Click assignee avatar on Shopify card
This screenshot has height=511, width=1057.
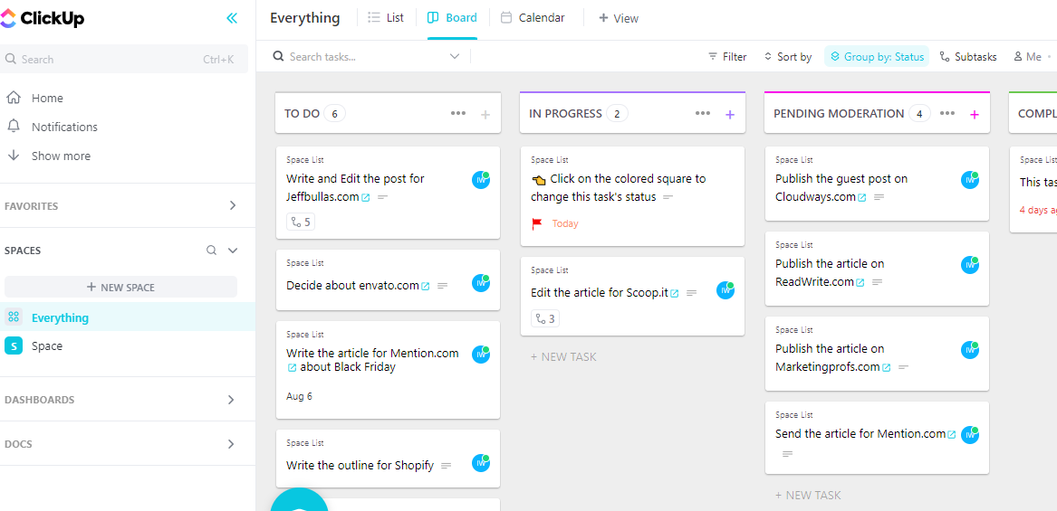pyautogui.click(x=481, y=462)
